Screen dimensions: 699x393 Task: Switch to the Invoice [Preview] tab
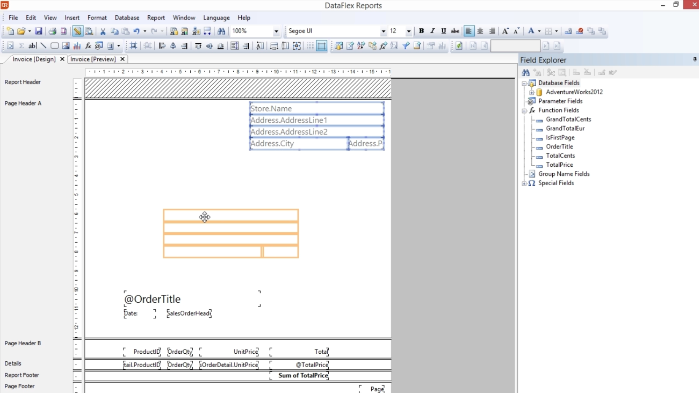93,59
